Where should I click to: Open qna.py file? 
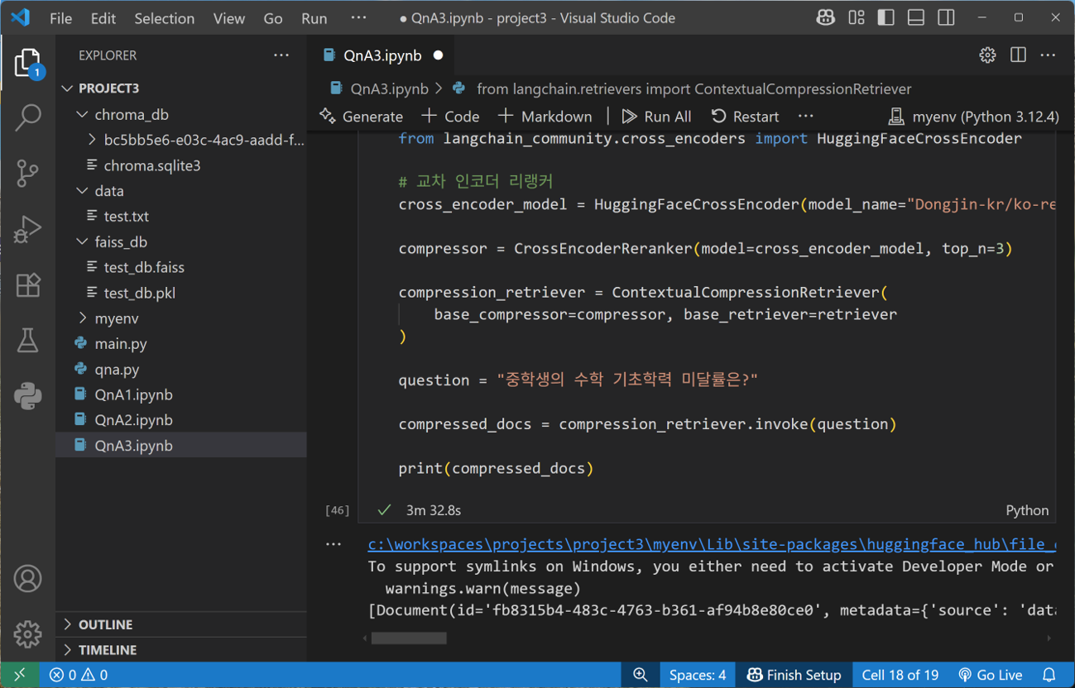coord(181,370)
